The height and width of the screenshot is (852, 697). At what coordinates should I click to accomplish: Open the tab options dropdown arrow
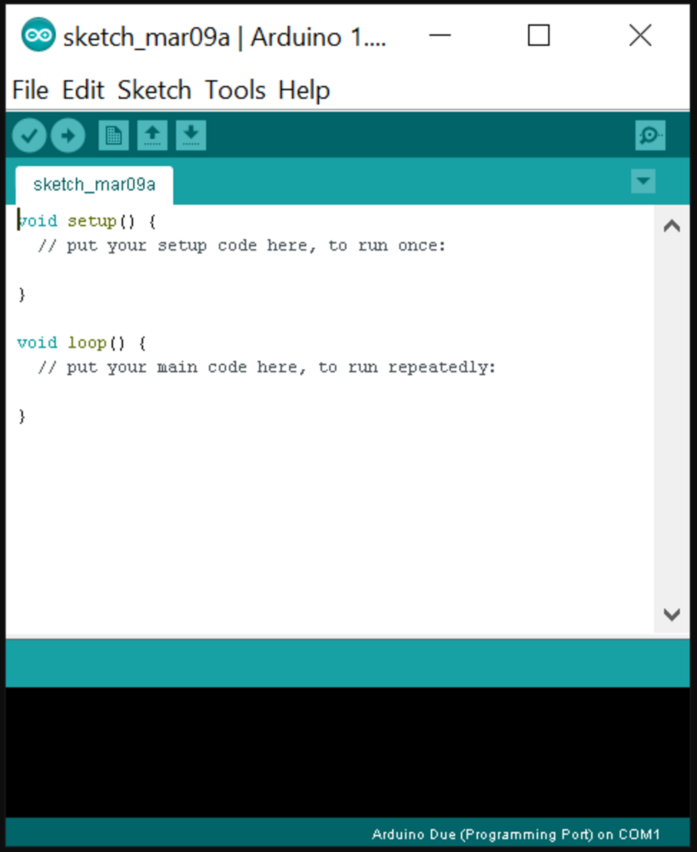643,181
